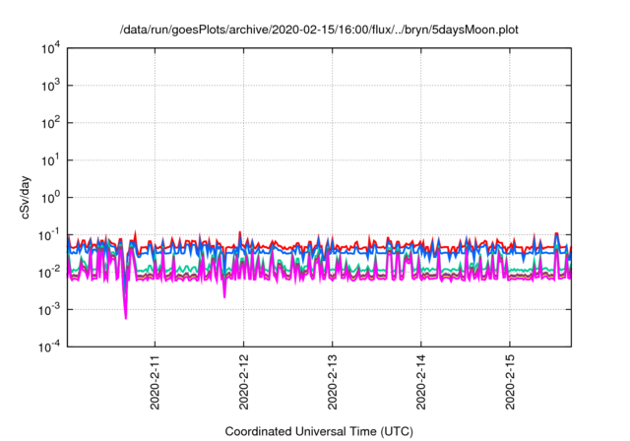The height and width of the screenshot is (441, 630).
Task: Click the 2020-2-12 date tick label
Action: tap(243, 382)
